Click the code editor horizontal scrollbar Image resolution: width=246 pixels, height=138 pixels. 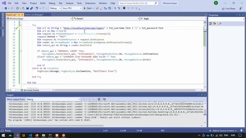pos(125,90)
